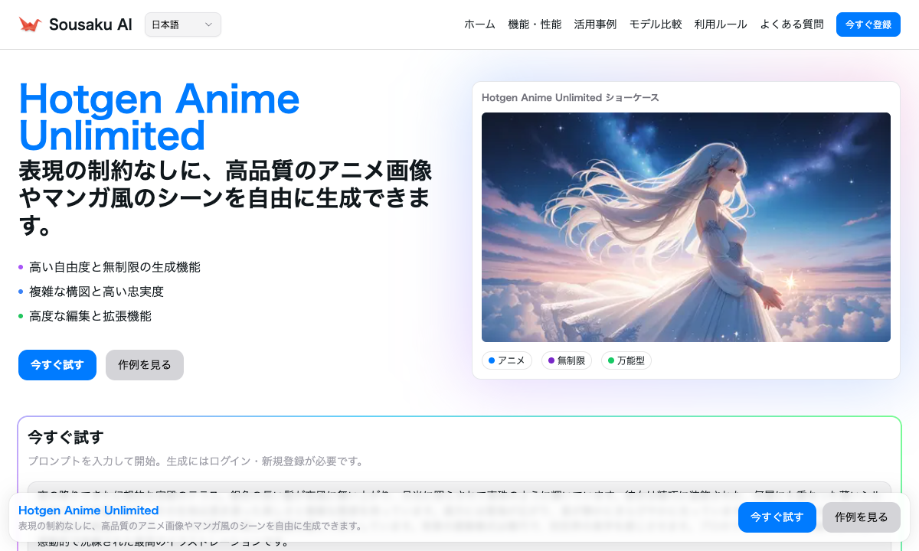This screenshot has width=919, height=551.
Task: Click 作例を見る in the hero section
Action: click(144, 365)
